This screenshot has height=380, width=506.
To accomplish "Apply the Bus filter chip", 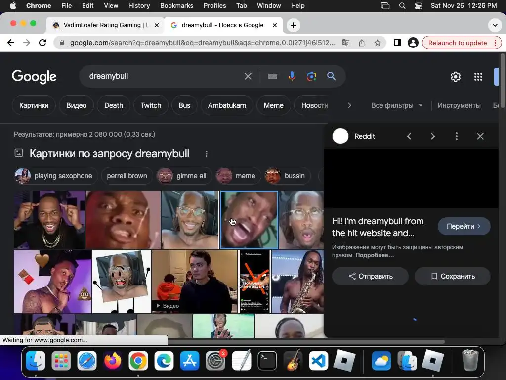I will 184,105.
